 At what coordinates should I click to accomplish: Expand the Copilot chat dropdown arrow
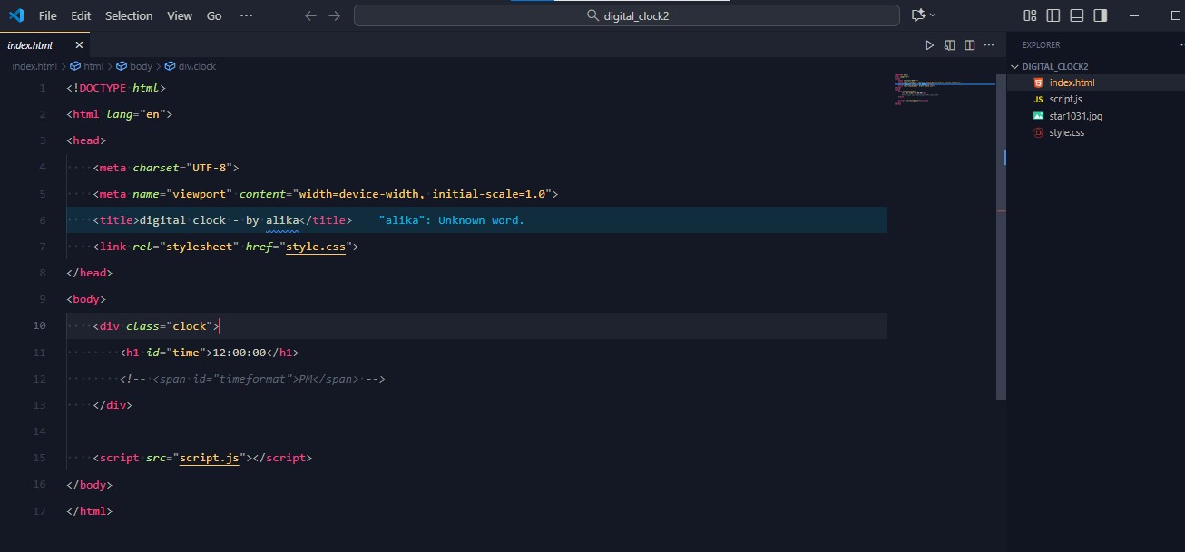(x=933, y=15)
